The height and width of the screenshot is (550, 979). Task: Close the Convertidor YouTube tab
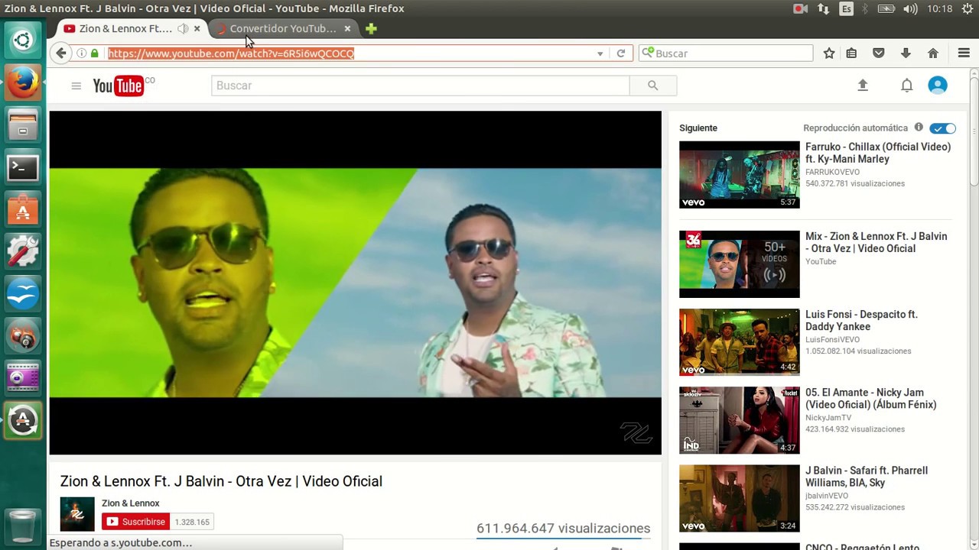(x=347, y=28)
